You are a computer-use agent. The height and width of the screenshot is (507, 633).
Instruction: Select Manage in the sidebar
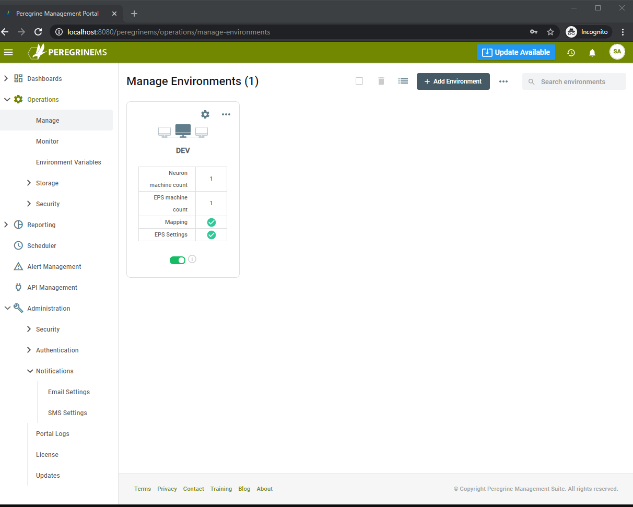click(x=56, y=120)
